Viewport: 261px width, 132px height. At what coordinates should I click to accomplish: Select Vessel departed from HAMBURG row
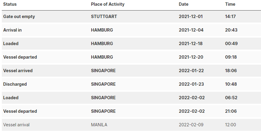point(131,57)
